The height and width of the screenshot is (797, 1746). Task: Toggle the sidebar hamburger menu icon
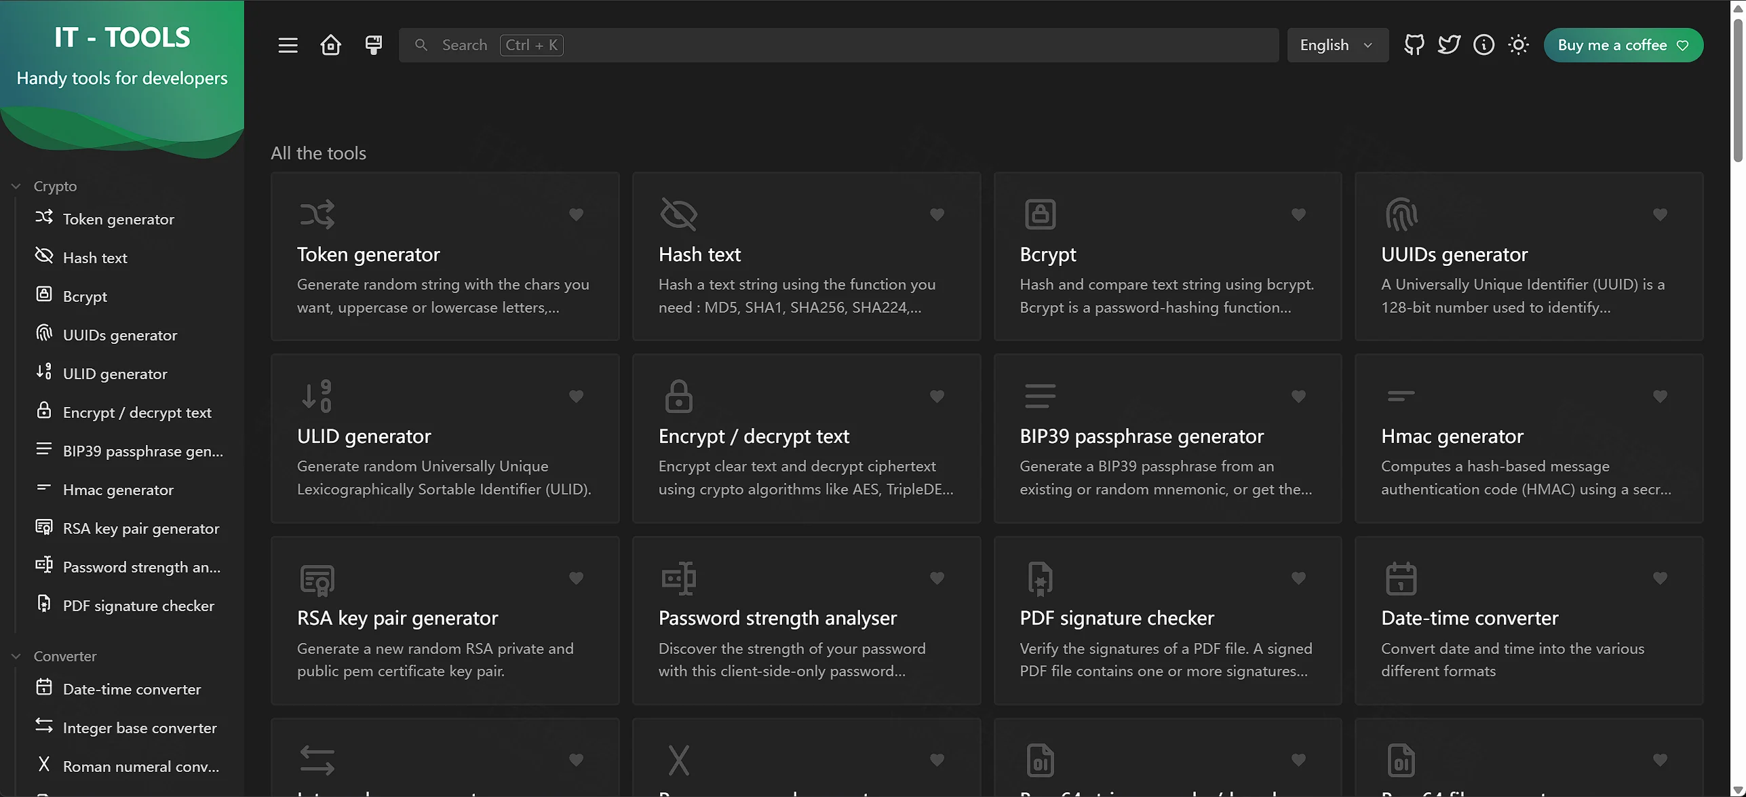click(x=288, y=45)
